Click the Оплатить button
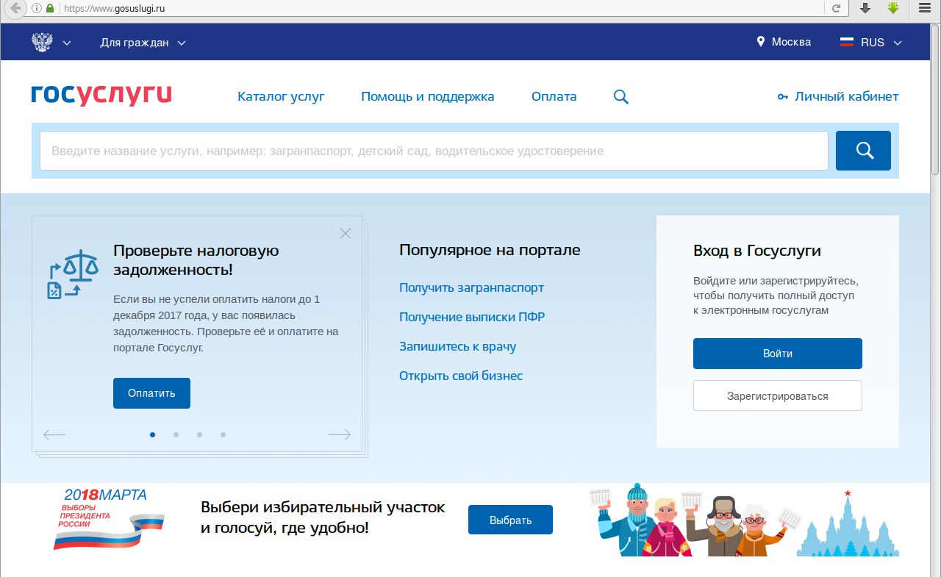This screenshot has width=941, height=577. (x=151, y=393)
